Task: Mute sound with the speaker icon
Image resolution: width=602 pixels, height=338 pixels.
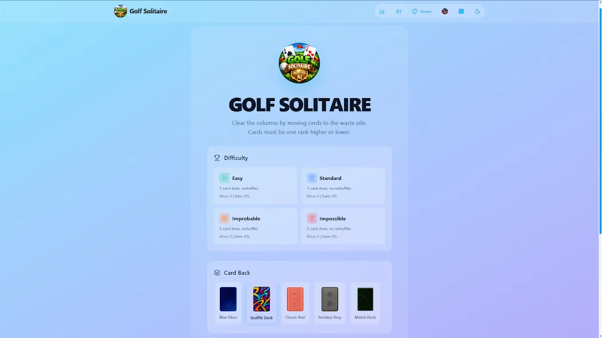Action: click(x=398, y=11)
